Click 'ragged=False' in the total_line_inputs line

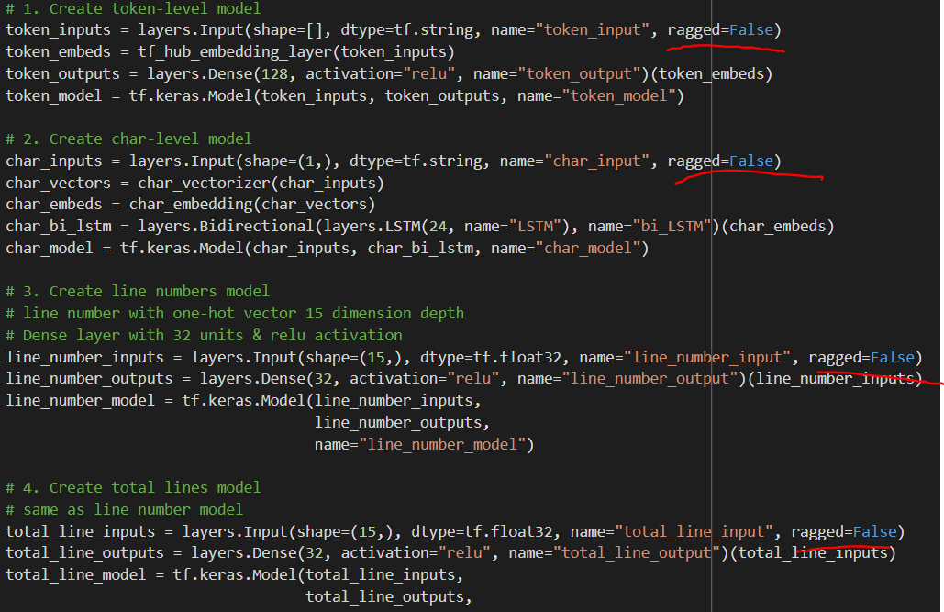click(x=844, y=532)
